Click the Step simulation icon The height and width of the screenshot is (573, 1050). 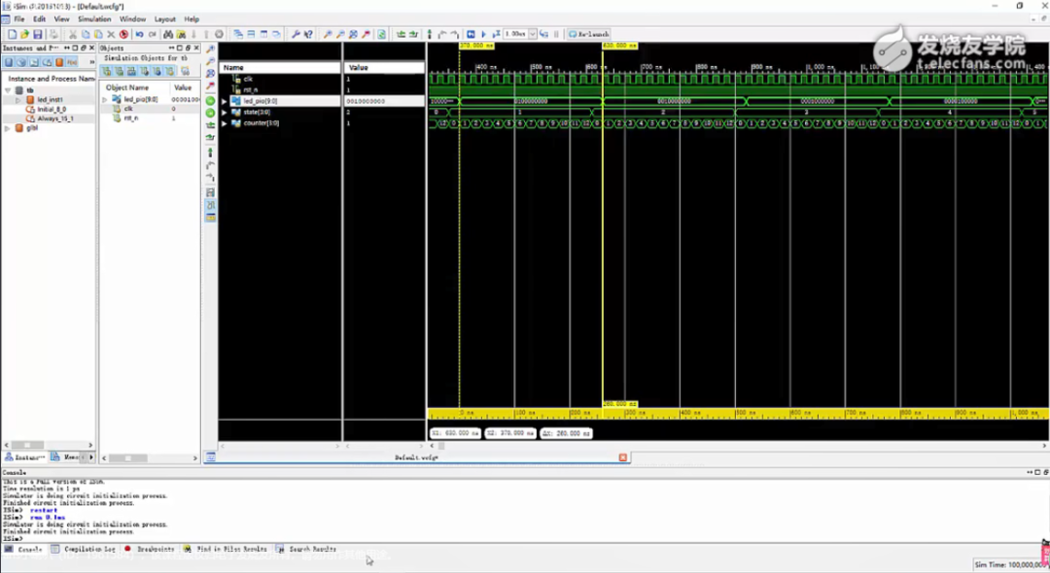[543, 34]
